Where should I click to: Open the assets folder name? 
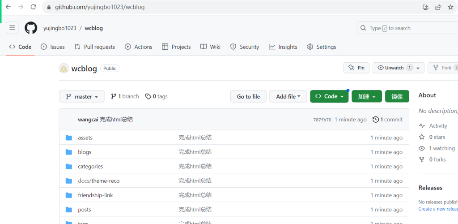[x=85, y=138]
